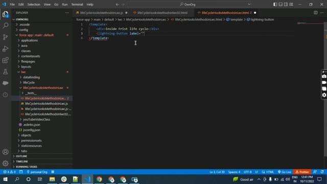Open editor more actions ellipsis
Viewport: 327px width, 184px height.
[x=322, y=13]
